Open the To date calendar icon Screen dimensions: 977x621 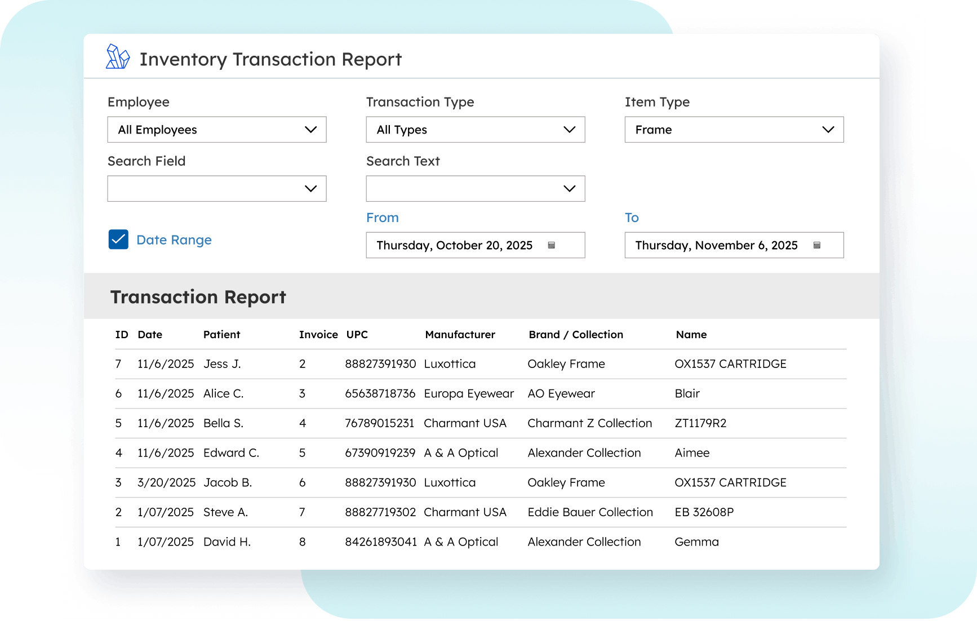(x=816, y=245)
